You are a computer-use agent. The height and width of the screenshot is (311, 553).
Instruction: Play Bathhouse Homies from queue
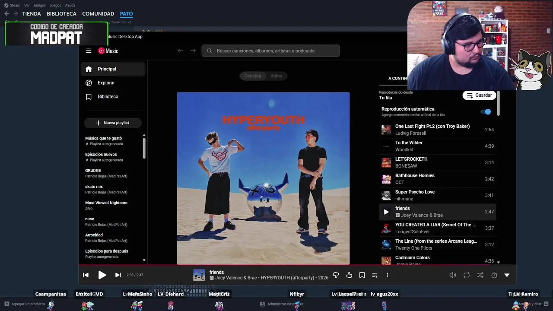438,179
